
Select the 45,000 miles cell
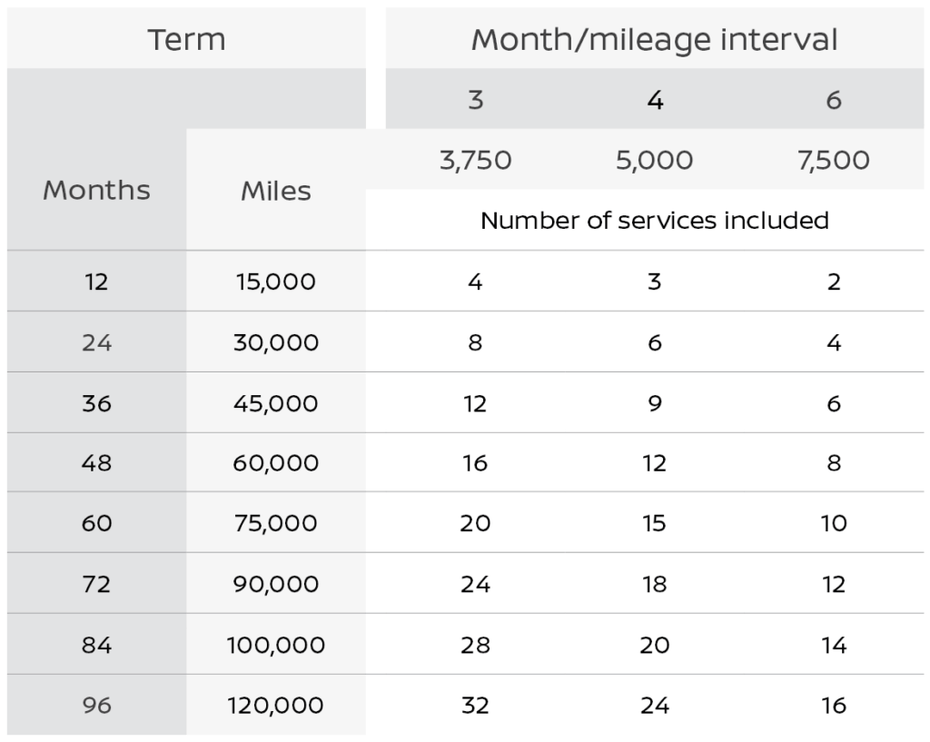[276, 403]
